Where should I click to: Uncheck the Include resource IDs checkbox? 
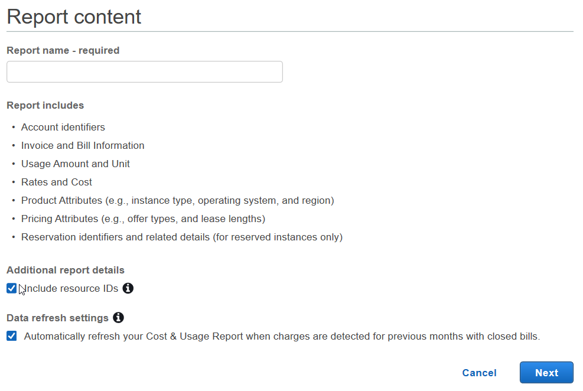pyautogui.click(x=12, y=289)
